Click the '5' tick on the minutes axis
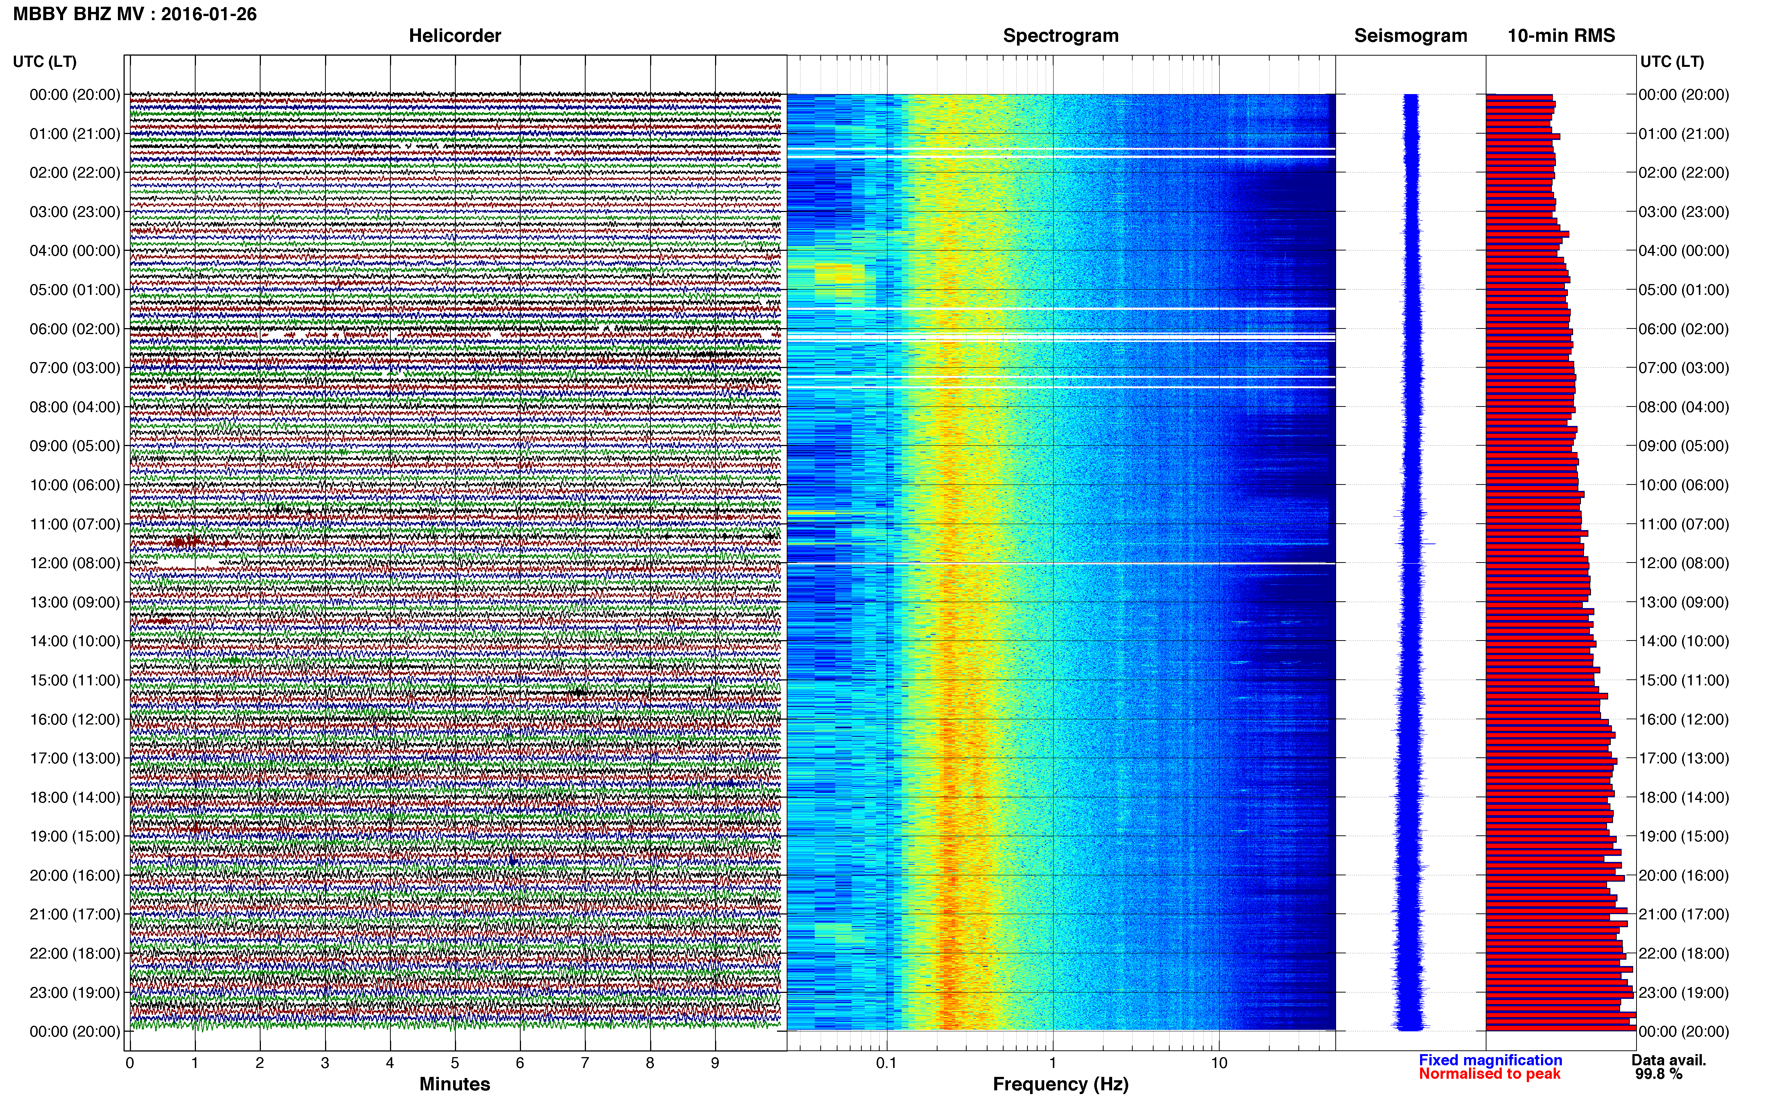The width and height of the screenshot is (1769, 1106). 455,1063
